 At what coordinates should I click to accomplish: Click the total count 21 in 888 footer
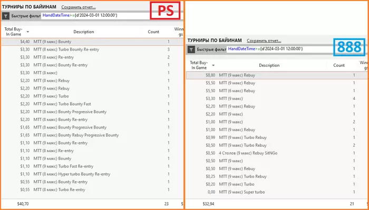(x=352, y=204)
